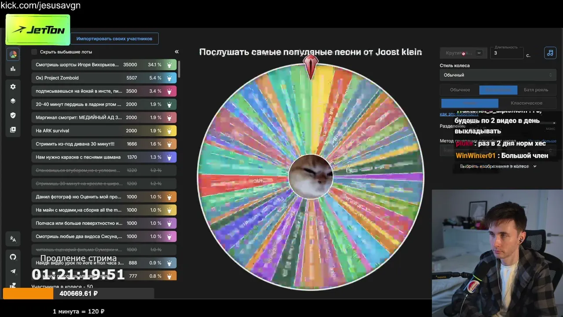Screen dimensions: 563x317
Task: Select the На майн с модами lot name
Action: 78,210
